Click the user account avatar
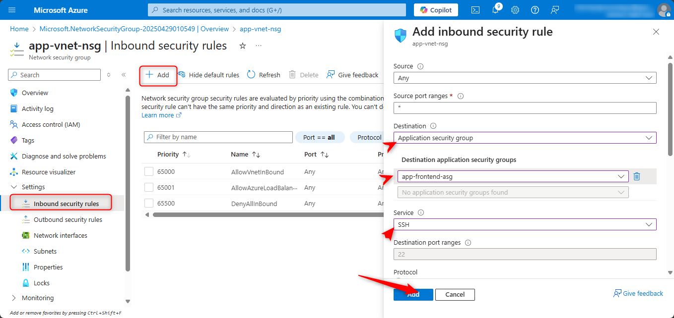Viewport: 674px width, 318px height. [663, 10]
